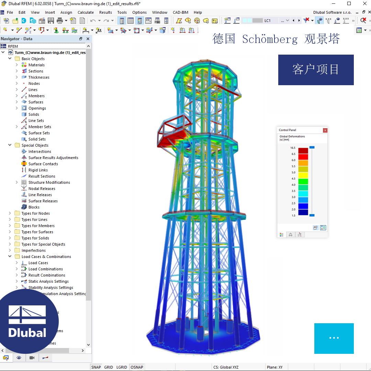Expand the Load Cases tree node
Viewport: 371px width, 371px height.
(x=16, y=263)
